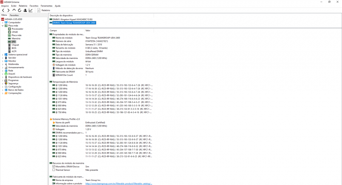The width and height of the screenshot is (342, 185).
Task: Click the Voltagem do módulo icon
Action: 54,65
